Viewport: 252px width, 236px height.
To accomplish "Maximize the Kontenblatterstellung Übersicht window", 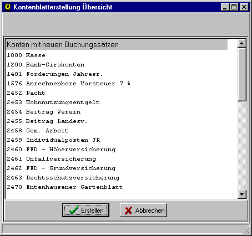I will pyautogui.click(x=234, y=7).
